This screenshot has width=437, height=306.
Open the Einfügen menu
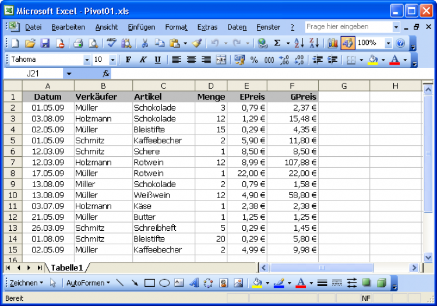tap(141, 27)
